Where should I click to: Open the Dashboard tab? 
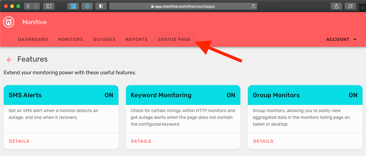tap(33, 40)
